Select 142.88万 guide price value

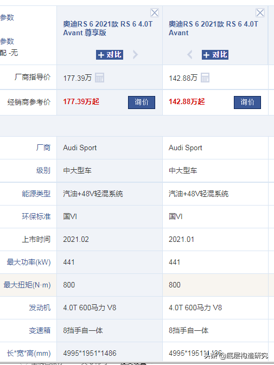[x=183, y=78]
